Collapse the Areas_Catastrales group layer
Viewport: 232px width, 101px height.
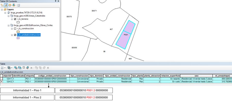click(x=9, y=16)
